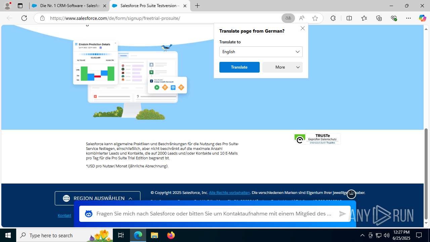The width and height of the screenshot is (430, 242).
Task: Open a new browser tab
Action: pyautogui.click(x=198, y=6)
